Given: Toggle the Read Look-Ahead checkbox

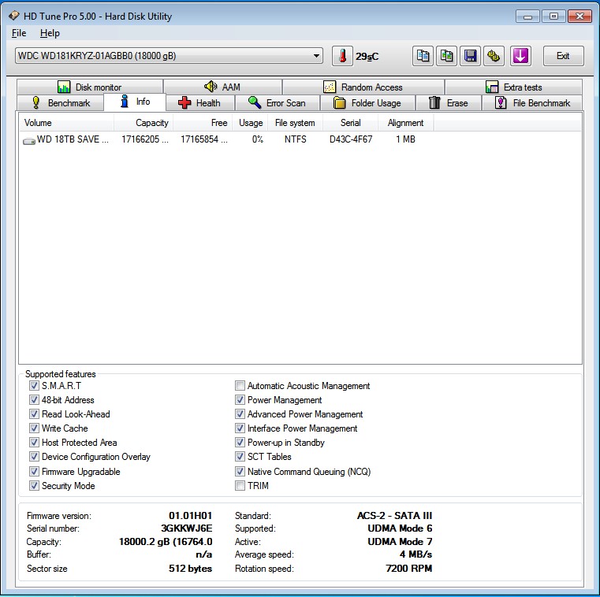Looking at the screenshot, I should coord(34,414).
